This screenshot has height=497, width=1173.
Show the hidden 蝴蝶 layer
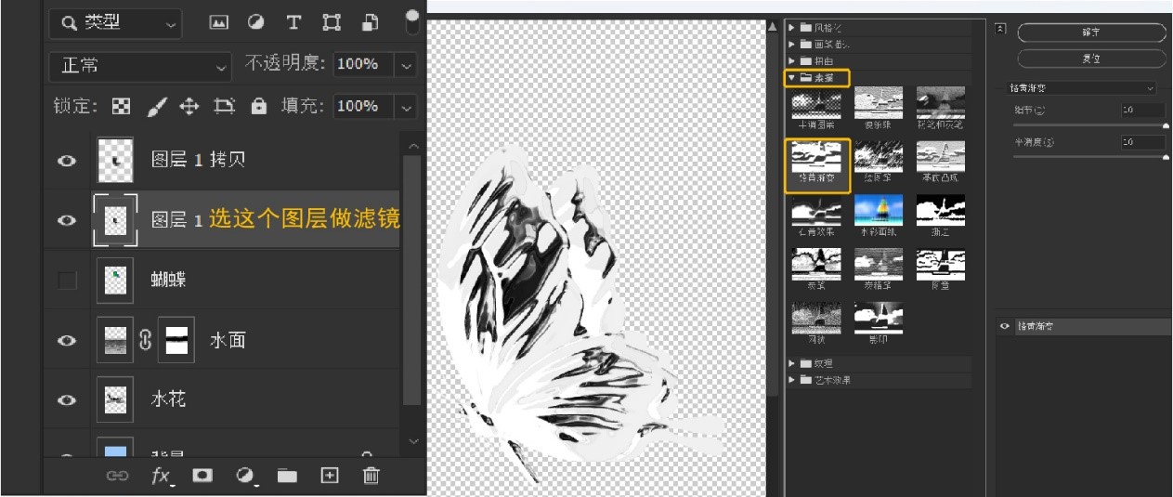(x=67, y=281)
